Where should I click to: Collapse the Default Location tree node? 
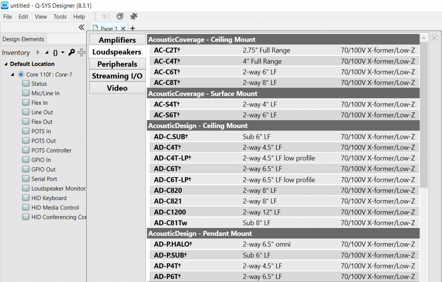click(6, 64)
